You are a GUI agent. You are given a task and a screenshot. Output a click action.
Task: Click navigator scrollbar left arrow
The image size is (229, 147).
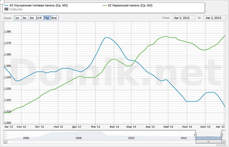[5, 142]
